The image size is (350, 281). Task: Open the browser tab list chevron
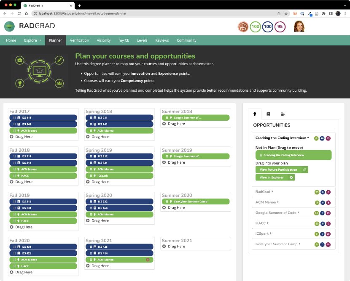[345, 5]
